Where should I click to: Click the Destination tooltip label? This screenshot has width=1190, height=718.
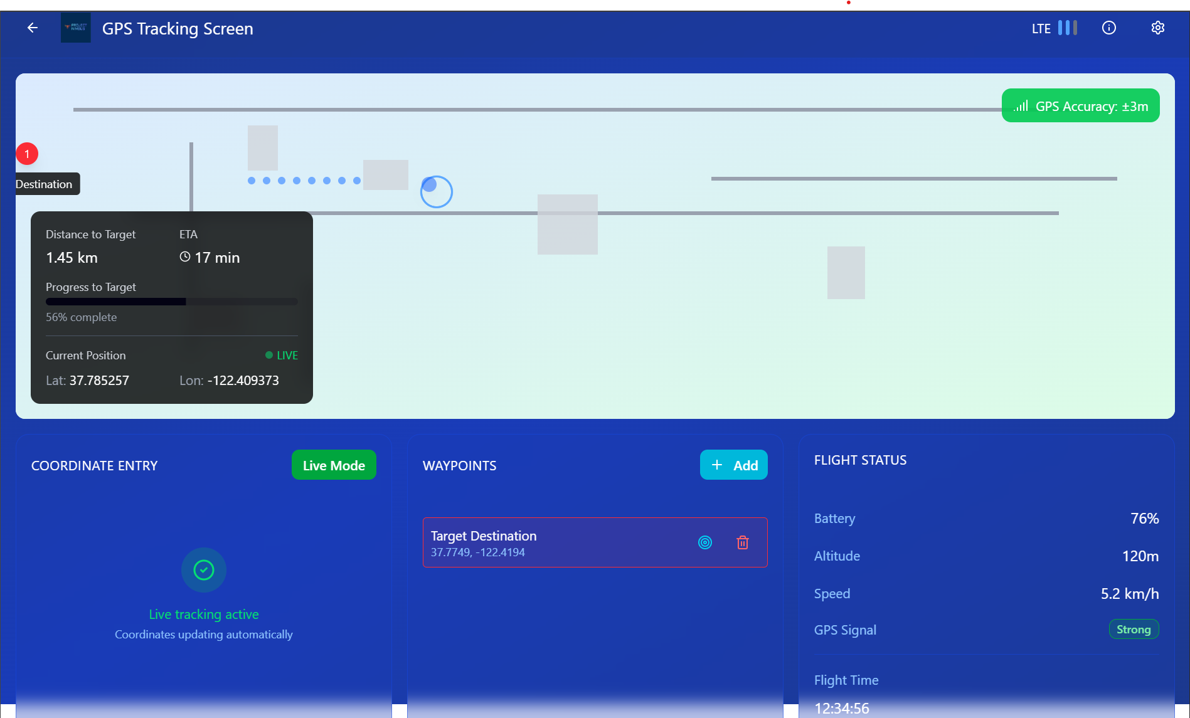click(x=45, y=184)
